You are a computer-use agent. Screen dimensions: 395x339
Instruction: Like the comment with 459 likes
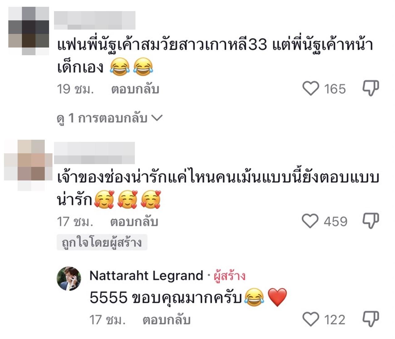310,221
